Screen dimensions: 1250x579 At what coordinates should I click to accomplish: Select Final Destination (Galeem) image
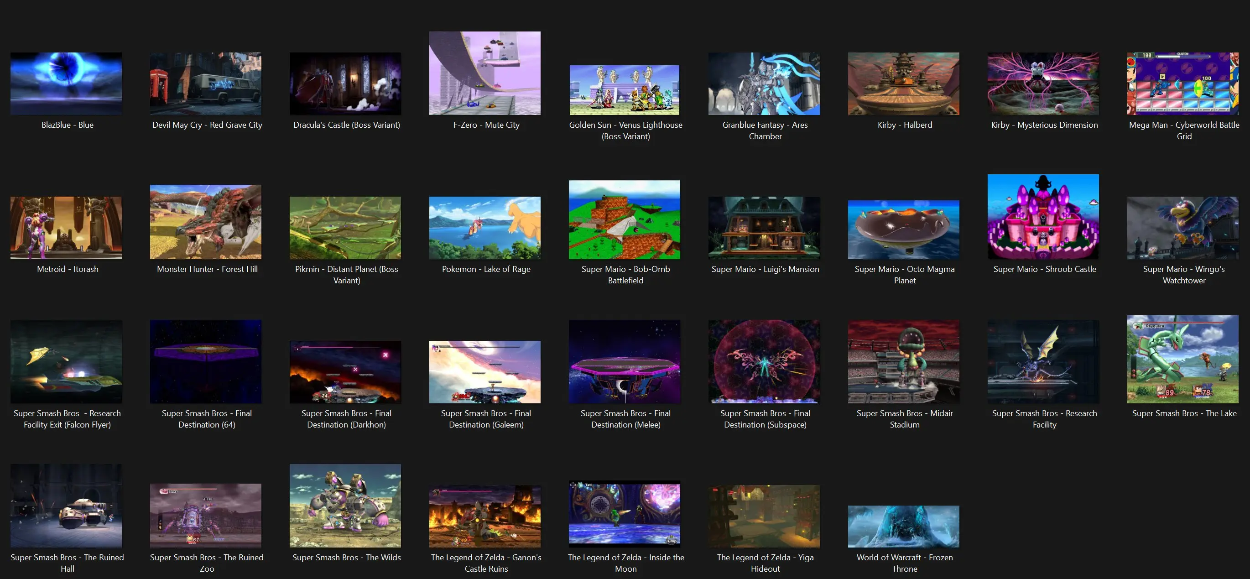click(485, 372)
